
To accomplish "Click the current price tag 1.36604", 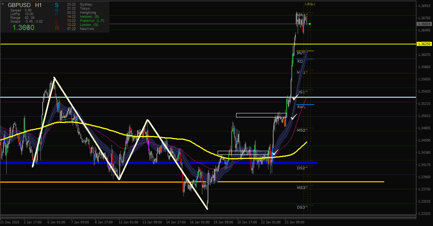I will 424,24.
